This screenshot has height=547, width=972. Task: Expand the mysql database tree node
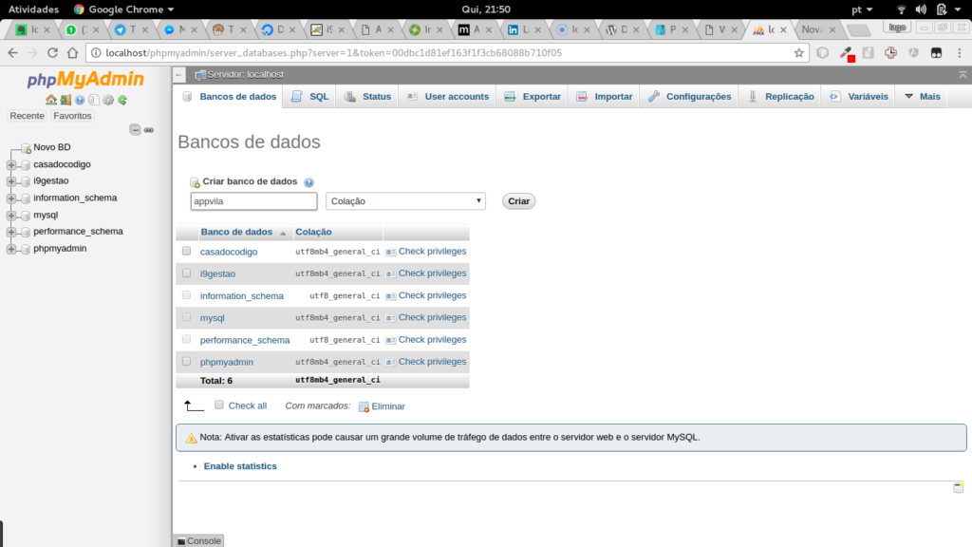click(x=11, y=215)
